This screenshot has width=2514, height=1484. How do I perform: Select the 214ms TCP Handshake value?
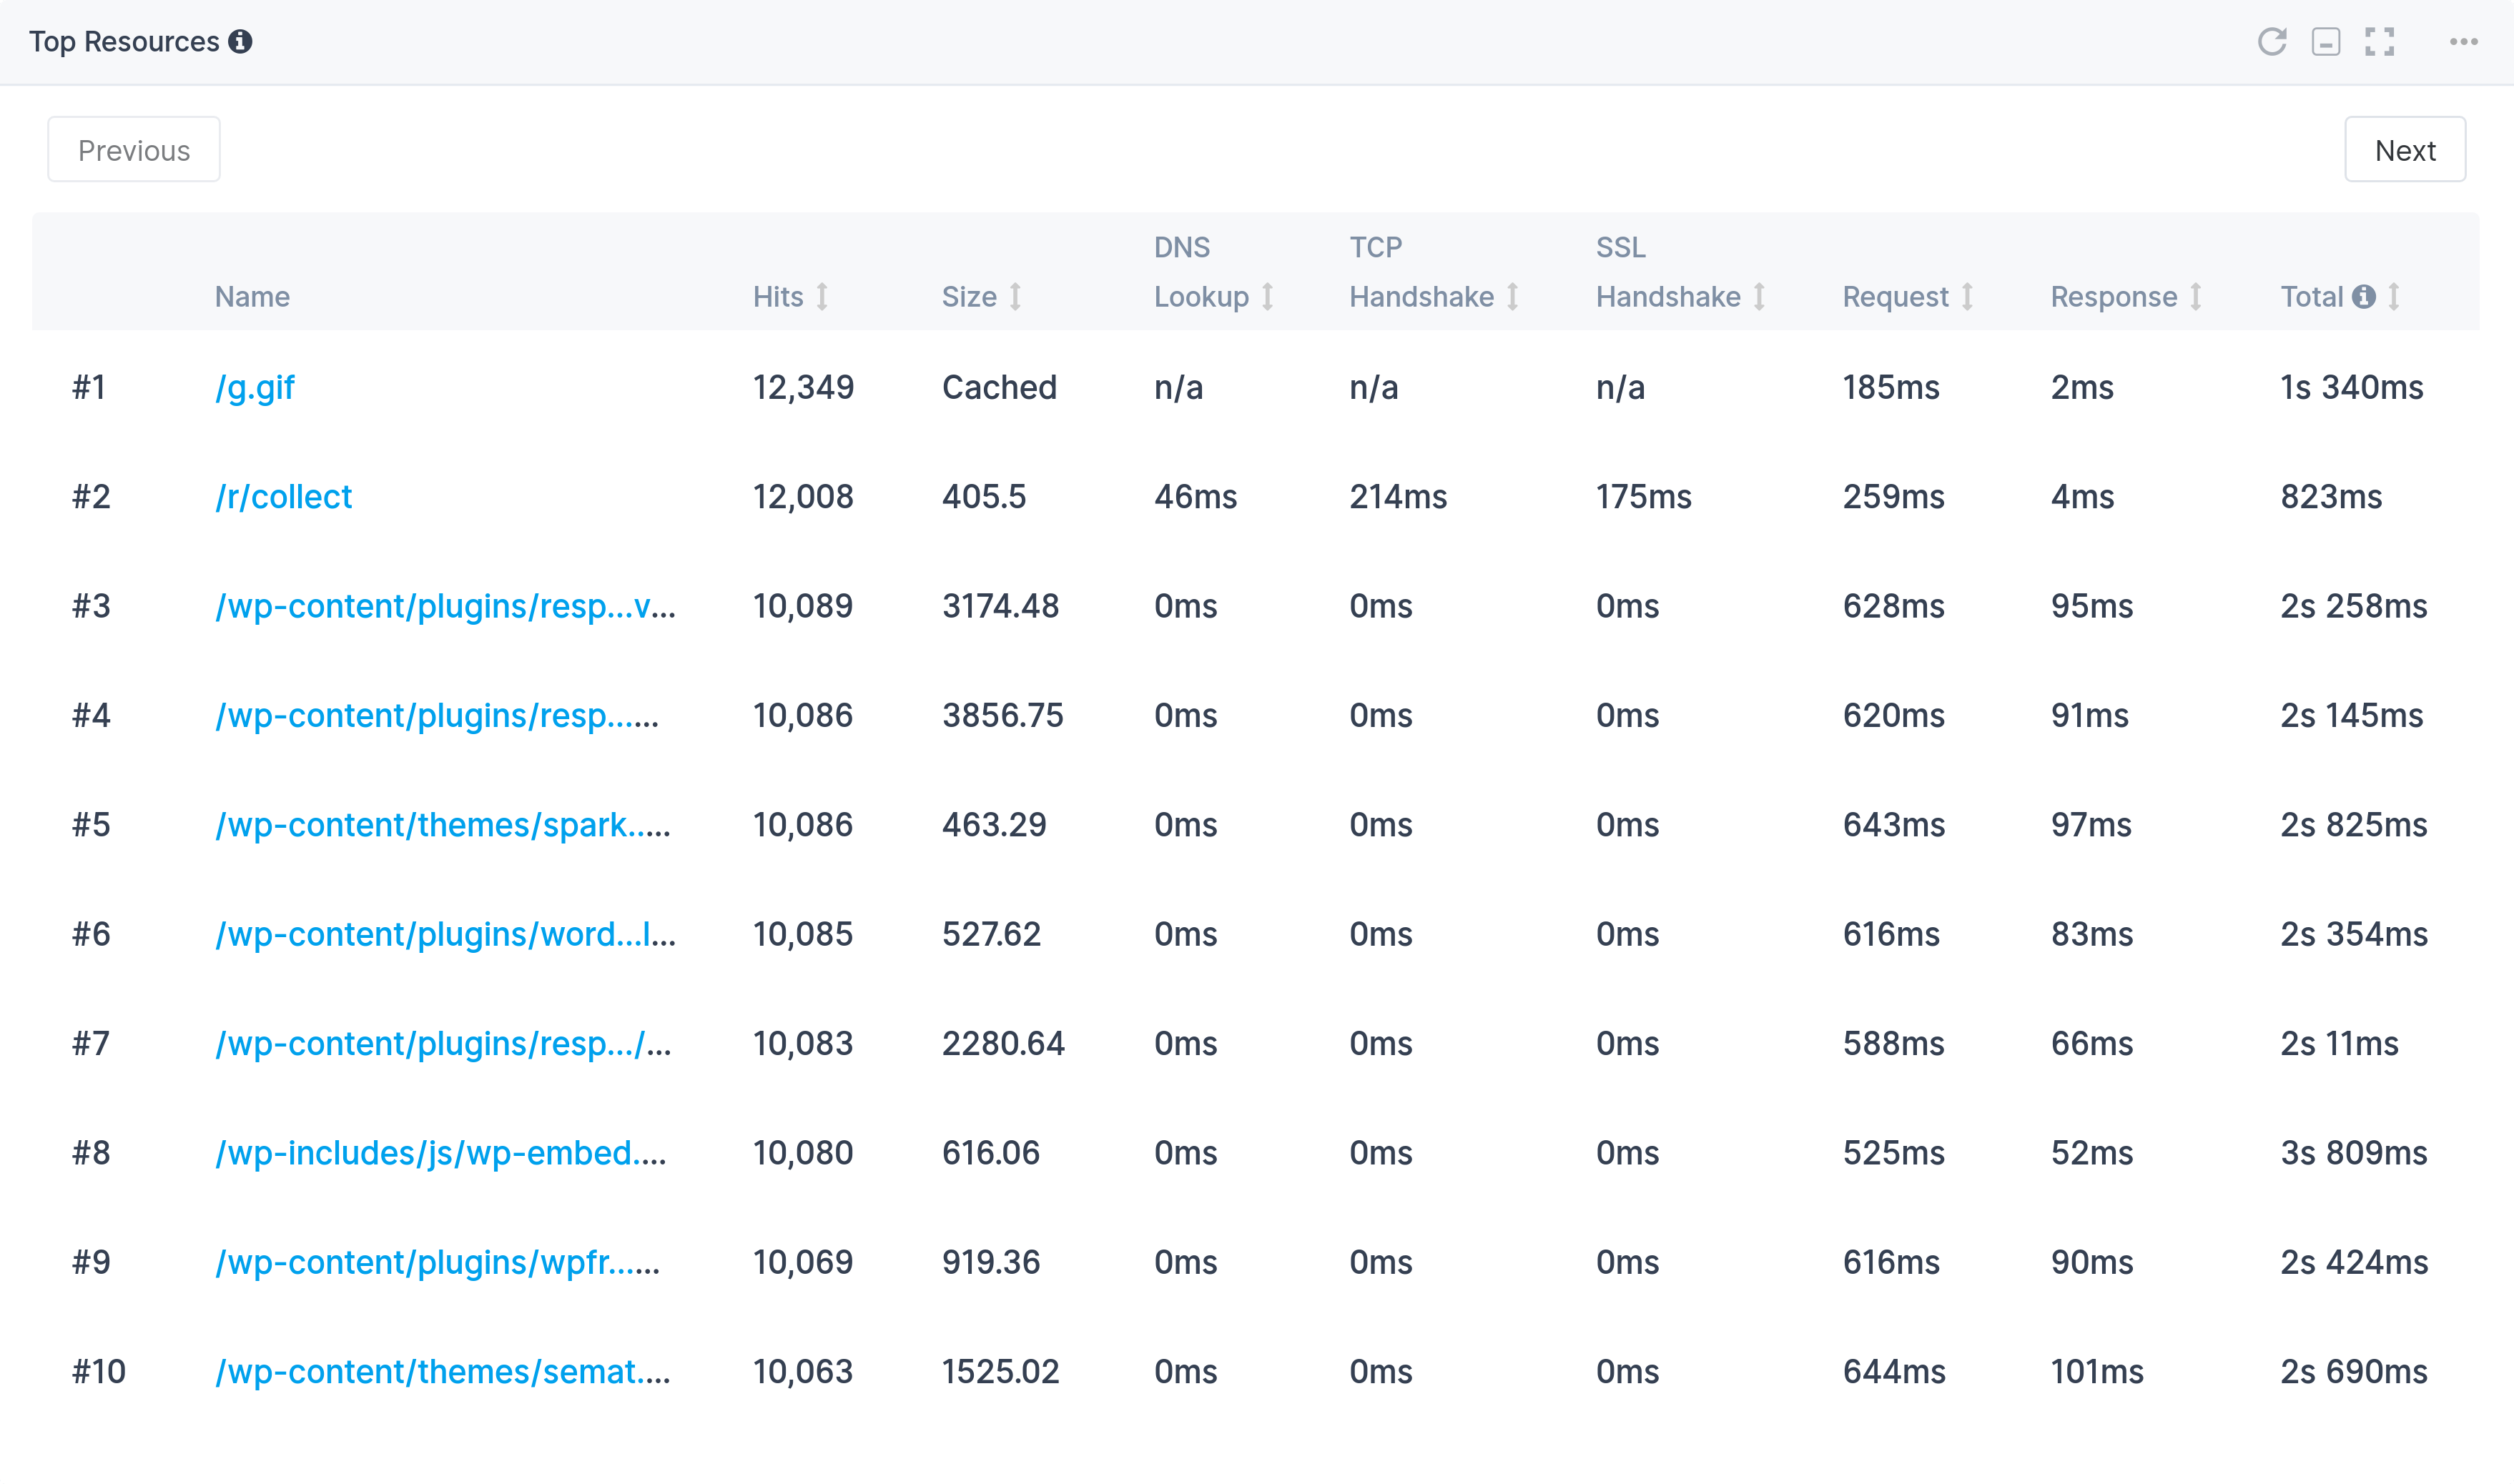1398,497
